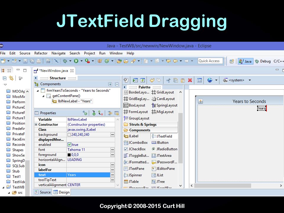Click the Open Perspective icon
Screen dimensions: 284x213
pyautogui.click(x=232, y=61)
